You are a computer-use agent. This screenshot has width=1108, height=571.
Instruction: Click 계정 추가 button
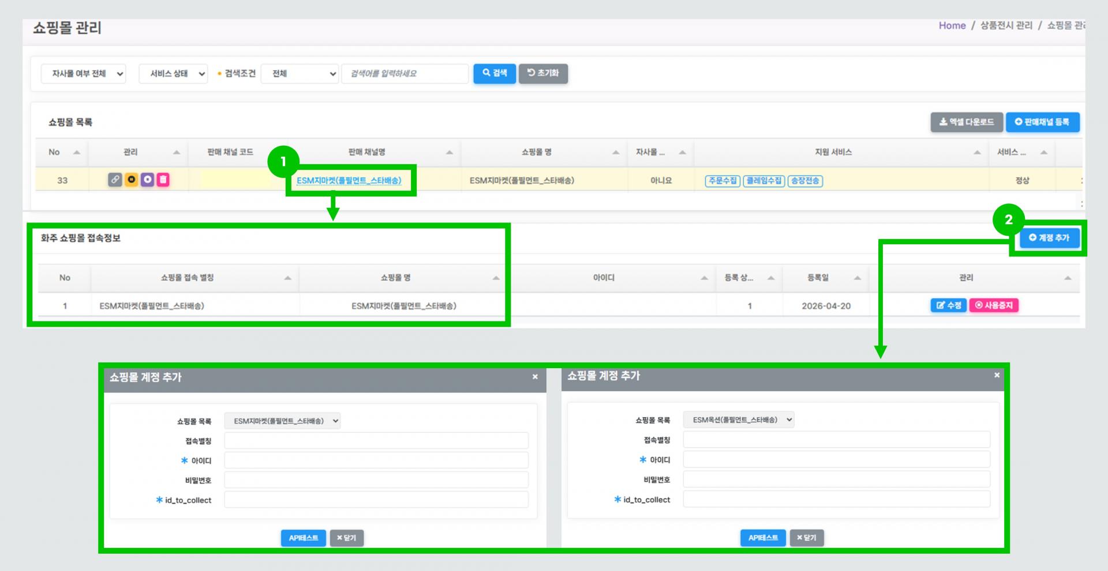(1049, 238)
